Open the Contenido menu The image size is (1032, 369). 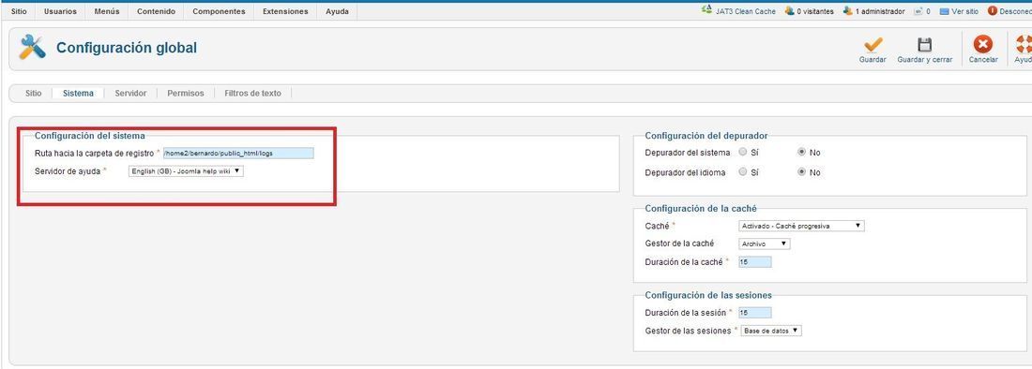coord(156,12)
